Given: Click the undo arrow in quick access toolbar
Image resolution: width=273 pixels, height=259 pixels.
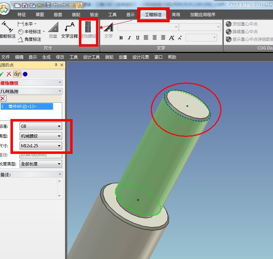Looking at the screenshot, I should coord(56,5).
